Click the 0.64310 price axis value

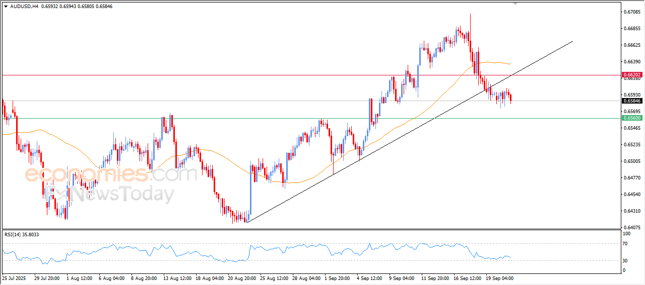[632, 211]
